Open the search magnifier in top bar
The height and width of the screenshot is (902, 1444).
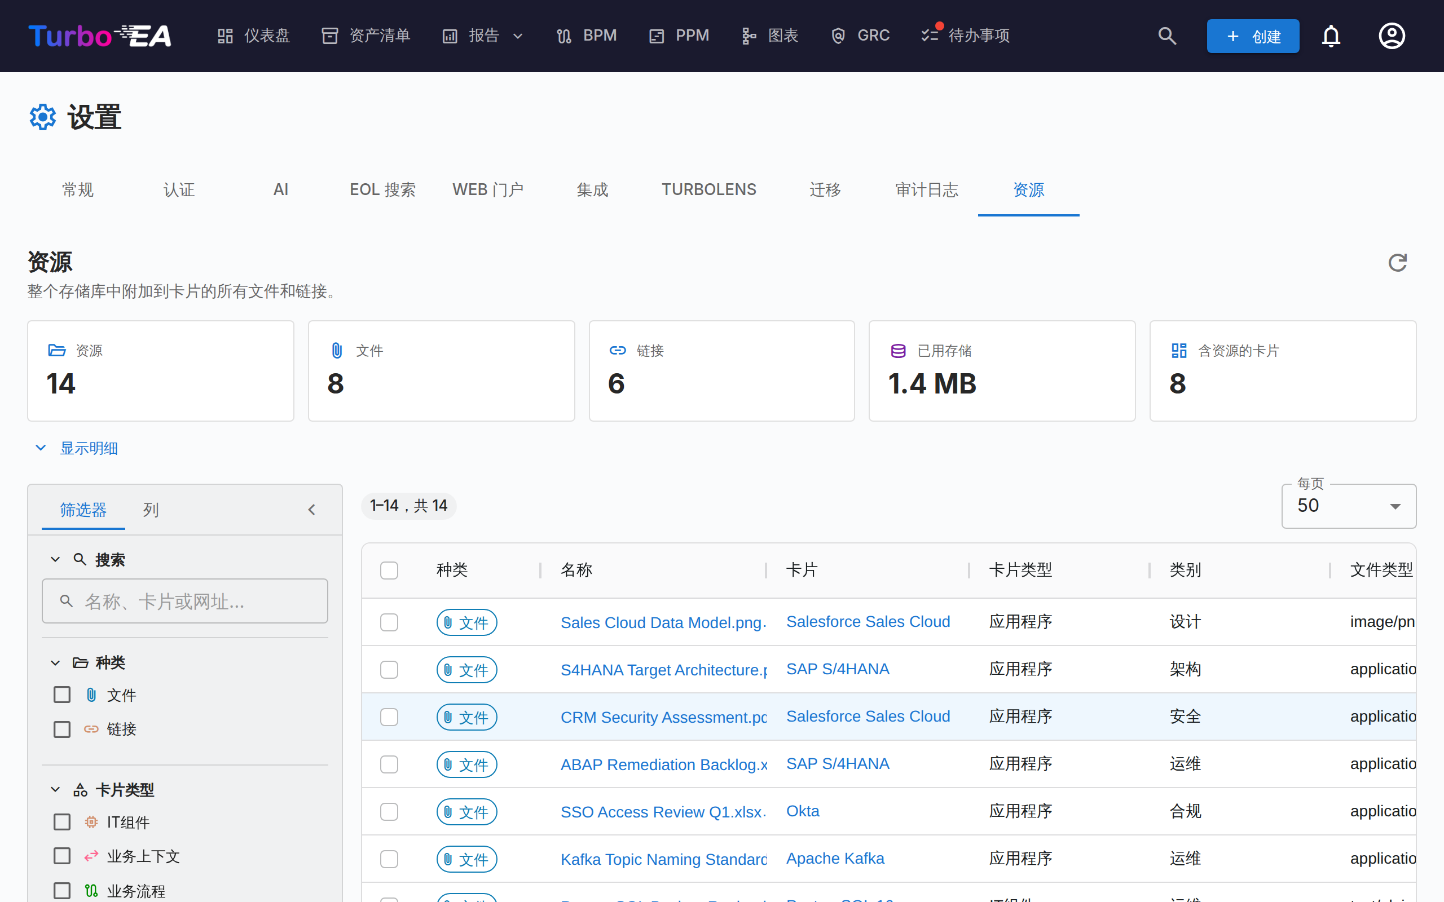coord(1167,36)
